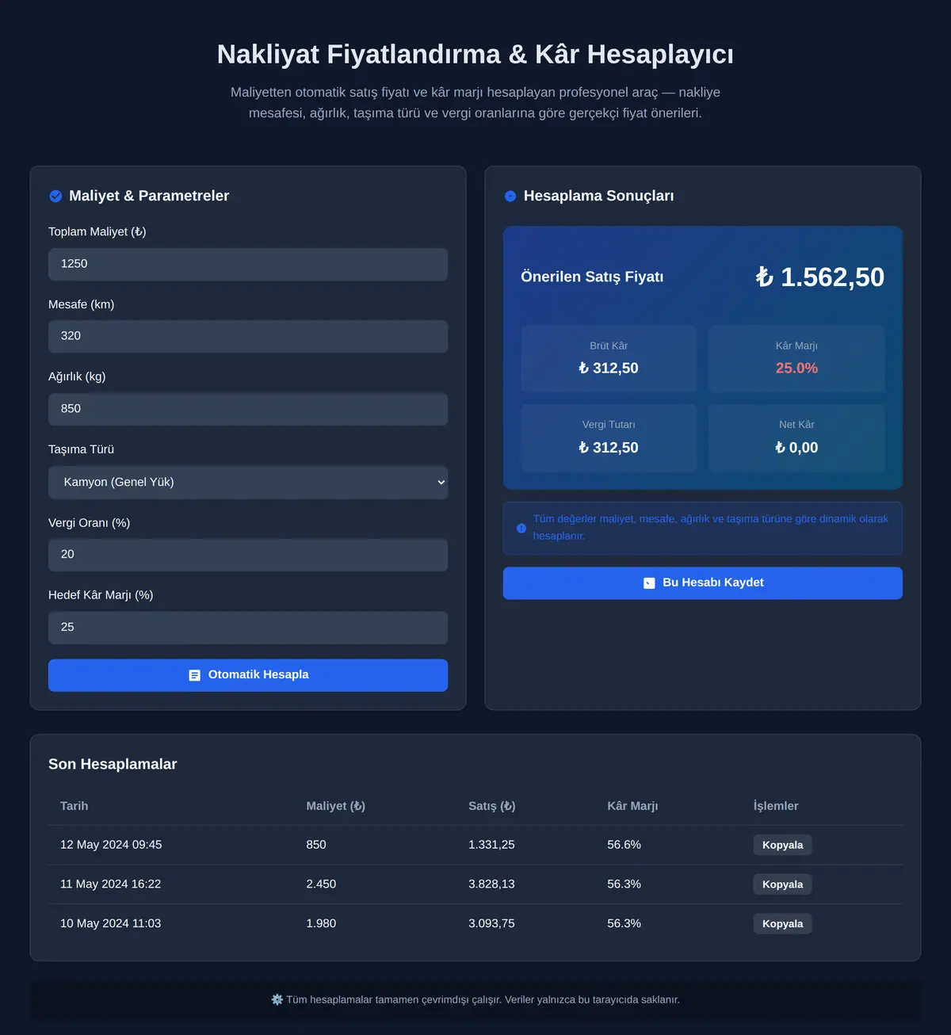Viewport: 951px width, 1035px height.
Task: Click the info icon in the note box
Action: pos(521,528)
